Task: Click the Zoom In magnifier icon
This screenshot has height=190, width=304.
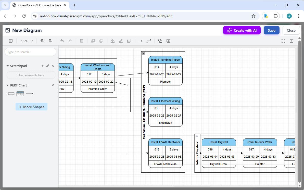Action: [x=42, y=41]
